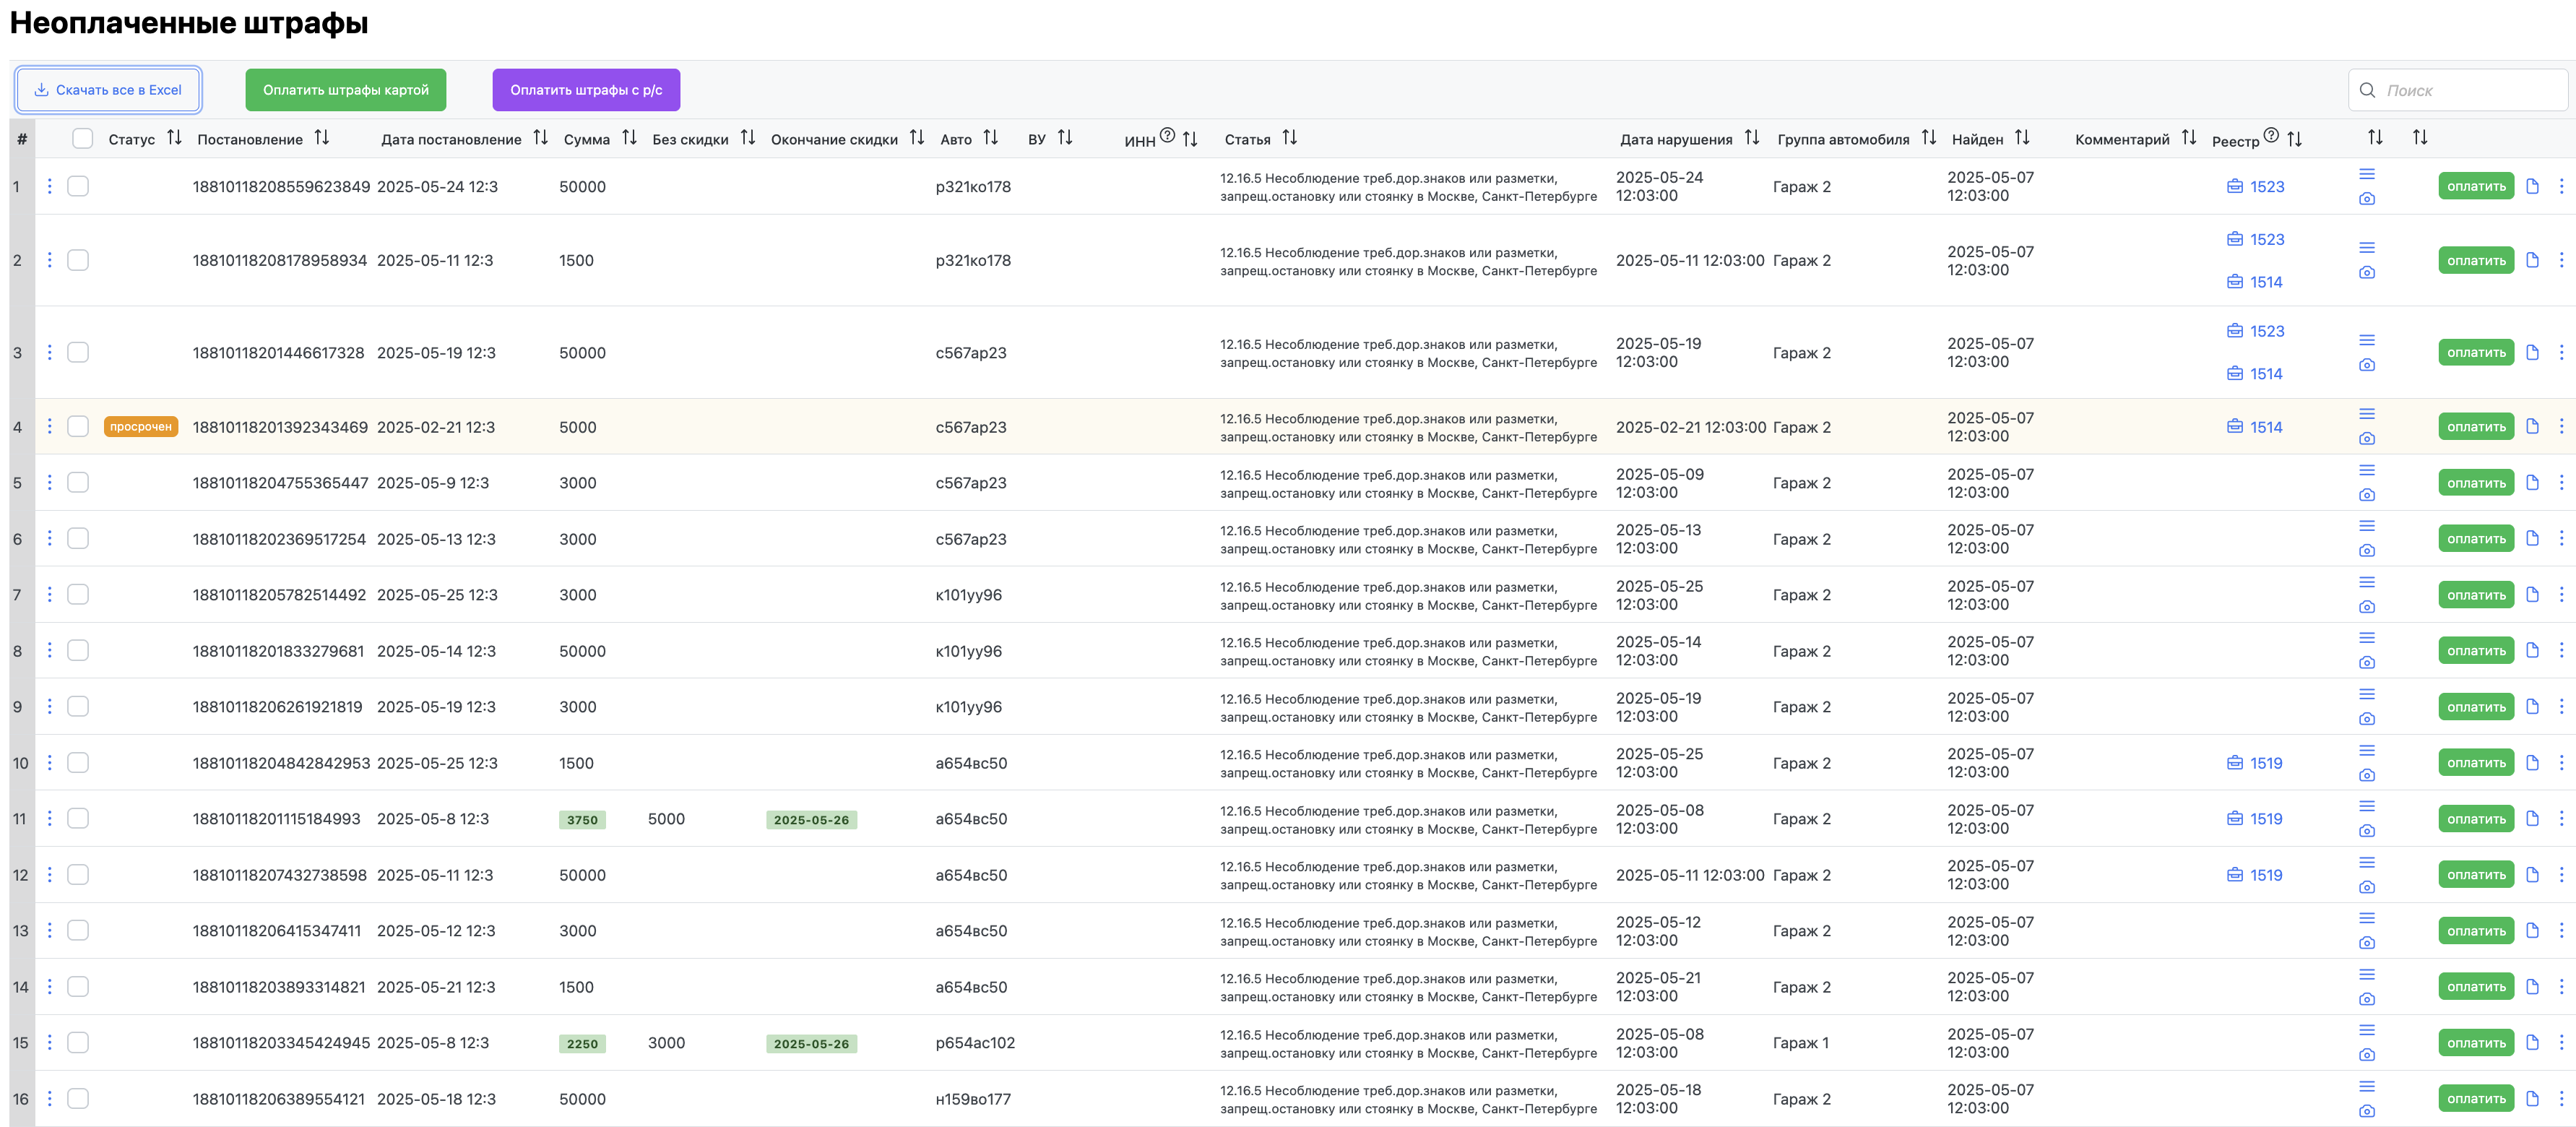Open the details list icon in row 5
Screen dimensions: 2576x1127
[2366, 470]
